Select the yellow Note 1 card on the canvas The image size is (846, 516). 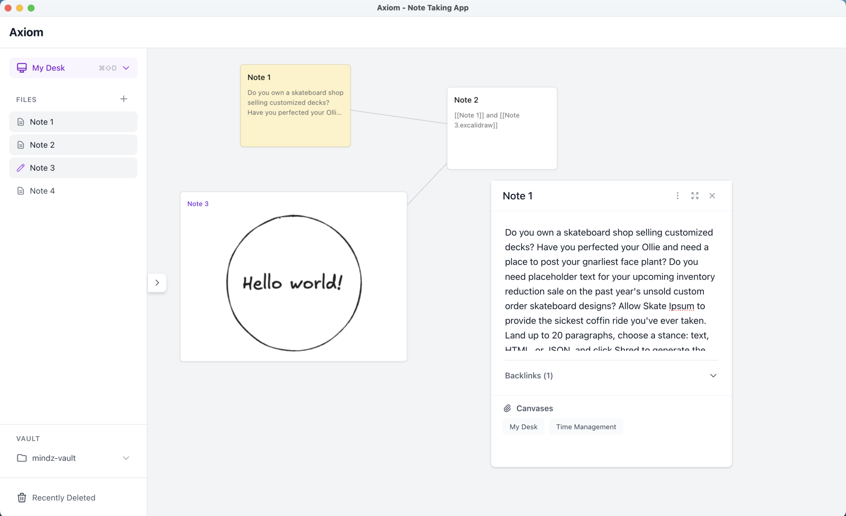[295, 106]
